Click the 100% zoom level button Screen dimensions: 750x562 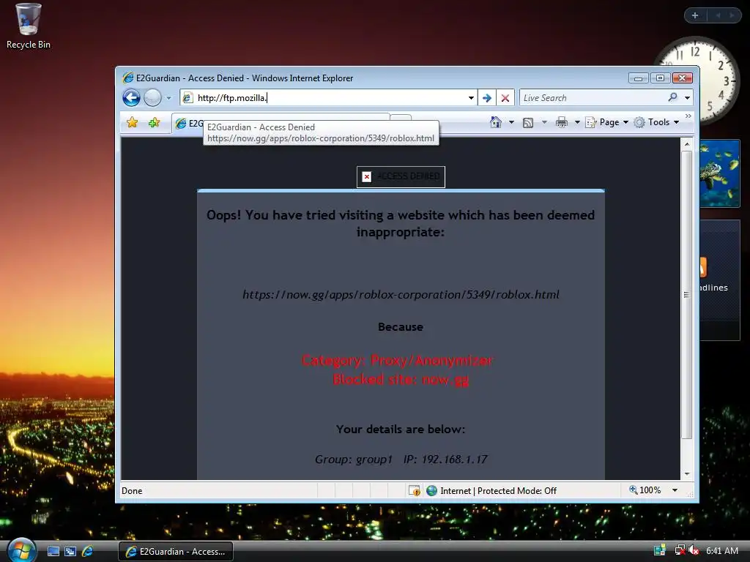point(645,490)
